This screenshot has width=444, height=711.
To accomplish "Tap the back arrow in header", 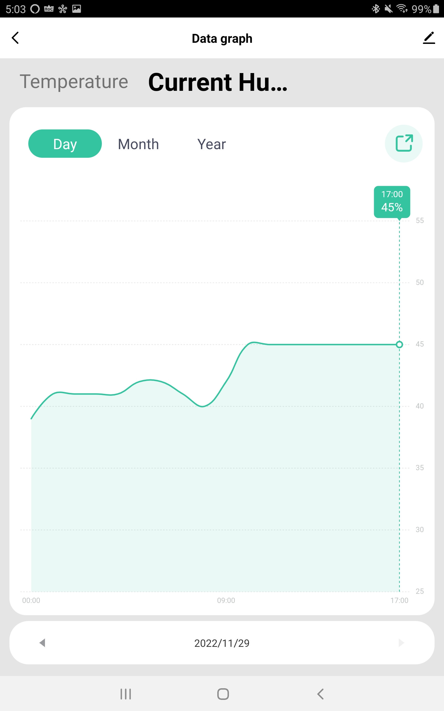I will coord(15,38).
